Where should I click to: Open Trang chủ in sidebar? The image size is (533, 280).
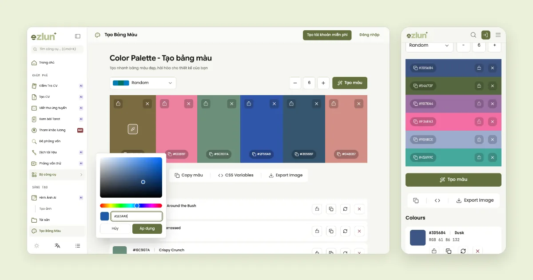(x=56, y=63)
